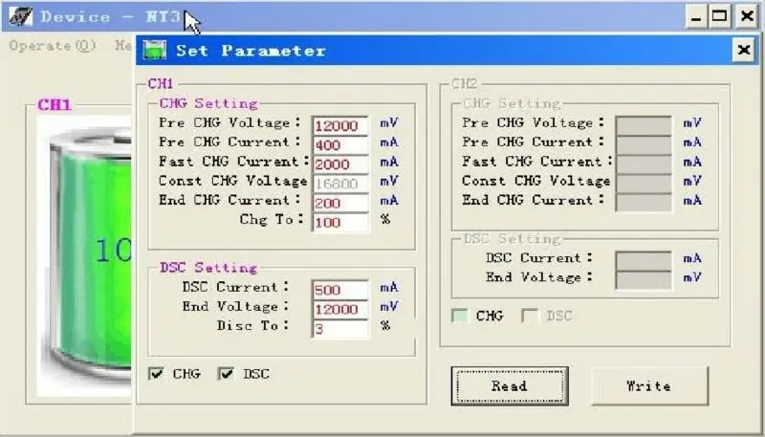Click the "Chg To :" label
This screenshot has height=437, width=765.
272,219
